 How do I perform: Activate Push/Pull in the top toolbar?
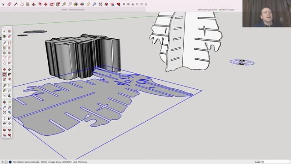tap(34, 4)
